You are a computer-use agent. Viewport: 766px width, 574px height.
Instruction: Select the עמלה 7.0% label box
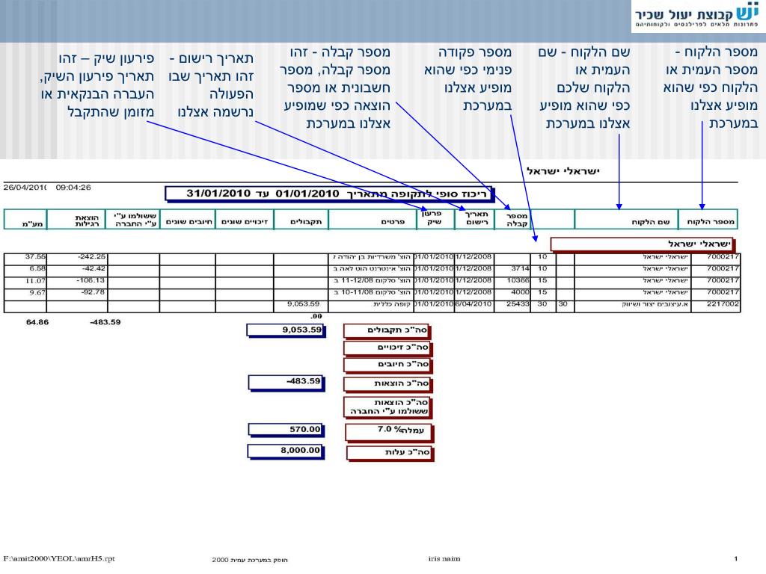pos(390,431)
